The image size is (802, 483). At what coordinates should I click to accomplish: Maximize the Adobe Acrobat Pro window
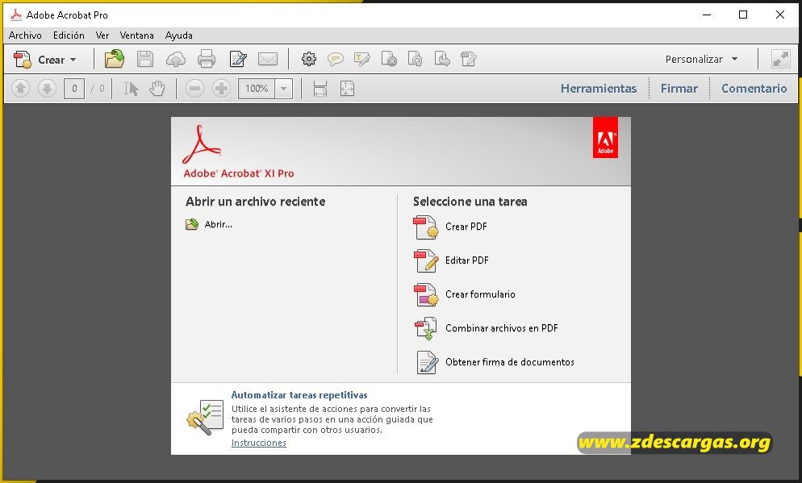point(743,15)
